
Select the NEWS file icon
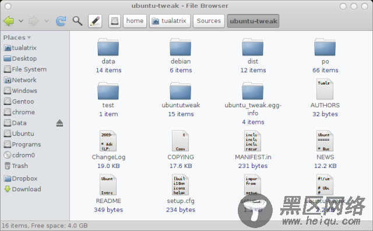pos(325,141)
